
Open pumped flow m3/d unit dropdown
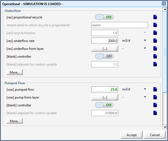point(145,89)
